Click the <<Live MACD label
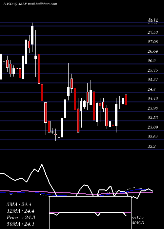This screenshot has width=164, height=229. tap(138, 220)
